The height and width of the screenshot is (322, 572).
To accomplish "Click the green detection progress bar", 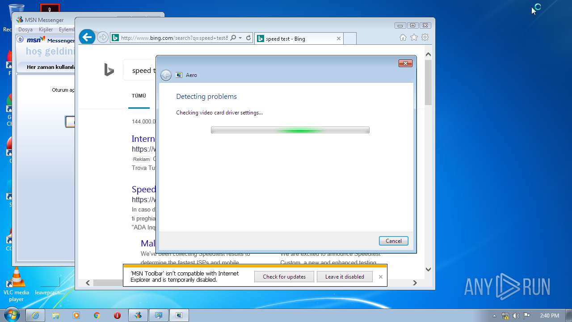I will [x=290, y=130].
